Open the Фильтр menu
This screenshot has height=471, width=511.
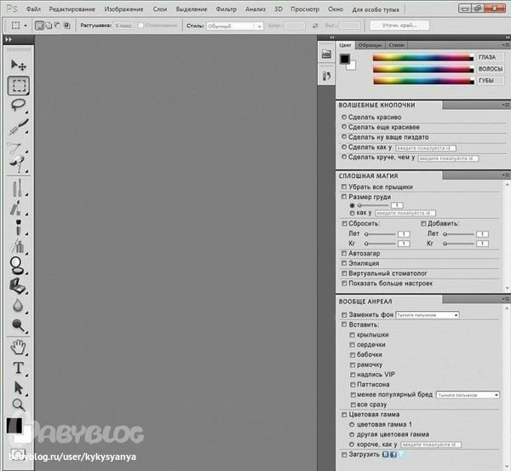point(227,9)
